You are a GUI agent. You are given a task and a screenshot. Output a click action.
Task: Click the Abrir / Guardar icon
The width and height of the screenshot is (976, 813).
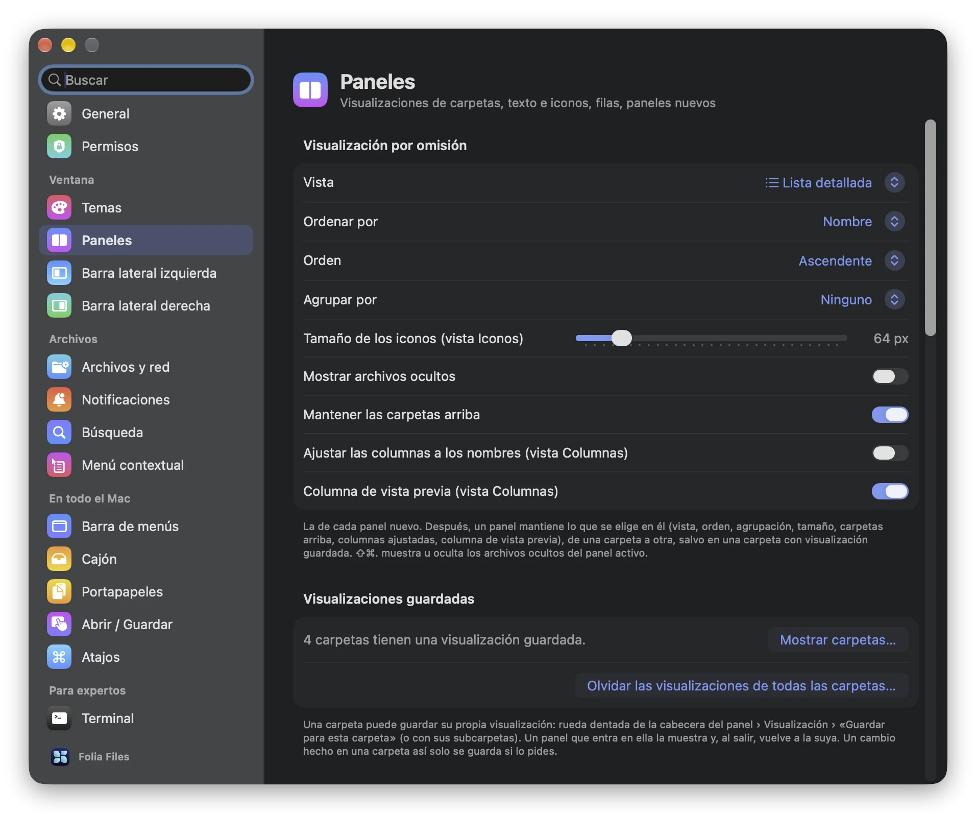pos(59,625)
